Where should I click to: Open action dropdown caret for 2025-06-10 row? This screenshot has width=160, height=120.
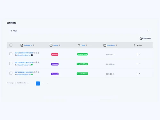[140, 64]
